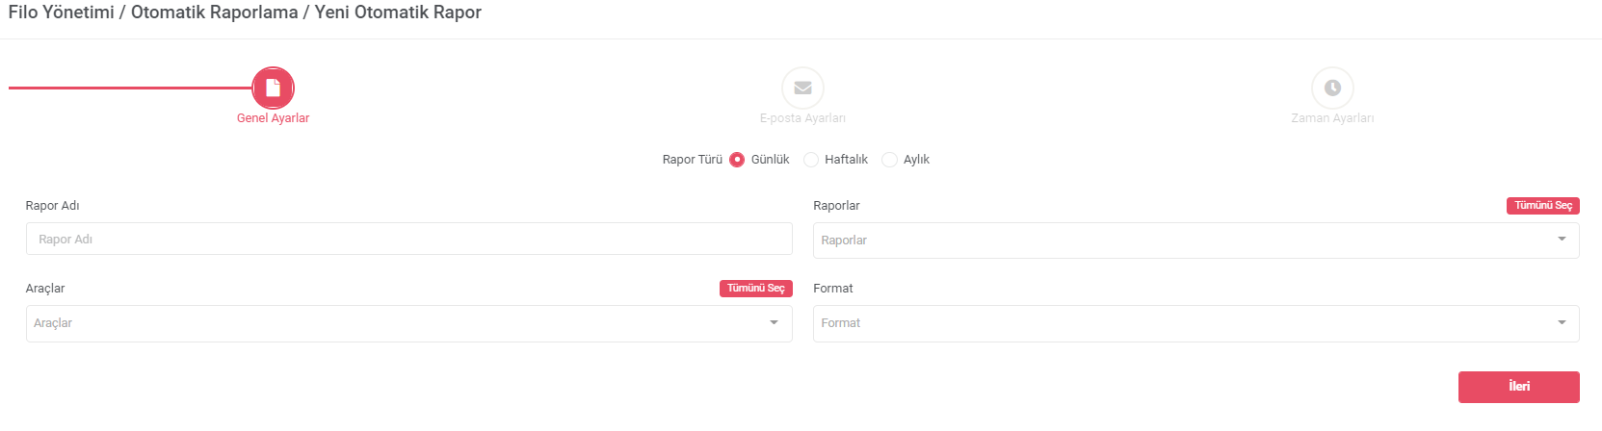
Task: Expand the Raporlar dropdown arrow
Action: (x=1562, y=240)
